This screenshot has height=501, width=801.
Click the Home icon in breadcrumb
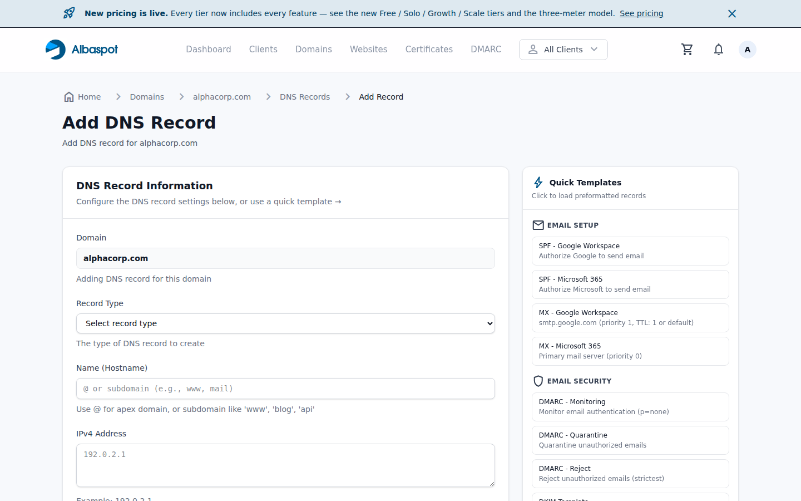point(69,97)
